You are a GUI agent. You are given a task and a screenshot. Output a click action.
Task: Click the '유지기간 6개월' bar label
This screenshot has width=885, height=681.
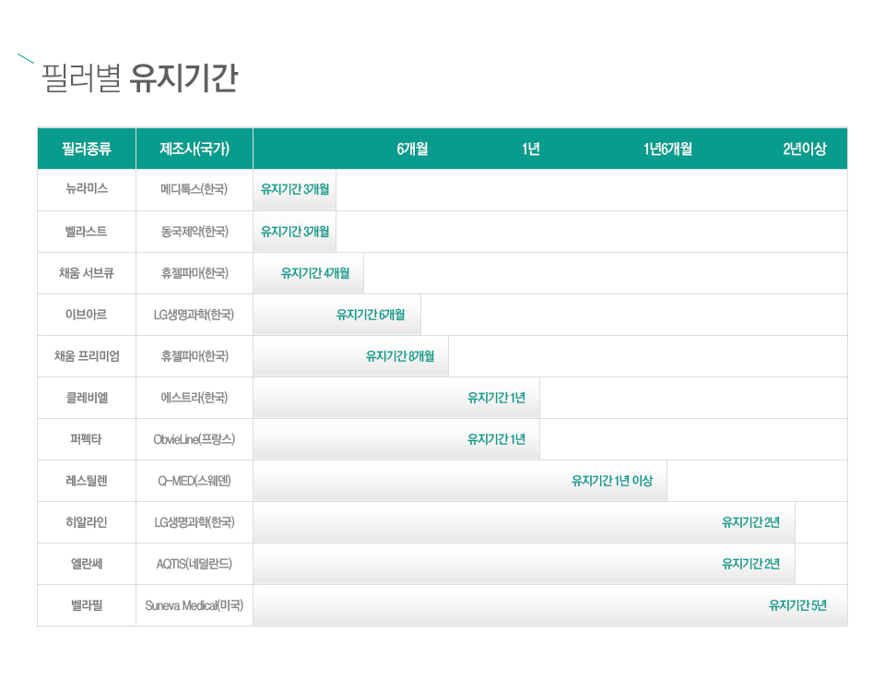[371, 315]
